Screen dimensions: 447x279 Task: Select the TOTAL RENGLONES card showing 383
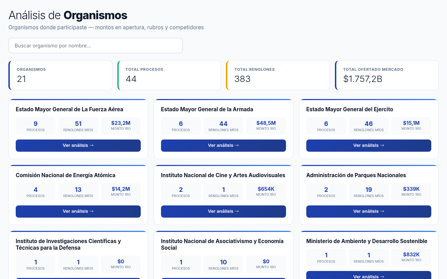pos(278,75)
